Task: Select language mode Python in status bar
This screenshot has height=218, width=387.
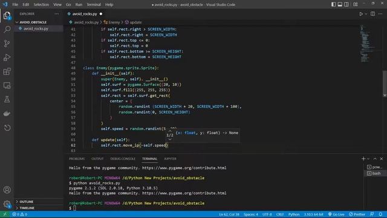Action: coord(294,214)
